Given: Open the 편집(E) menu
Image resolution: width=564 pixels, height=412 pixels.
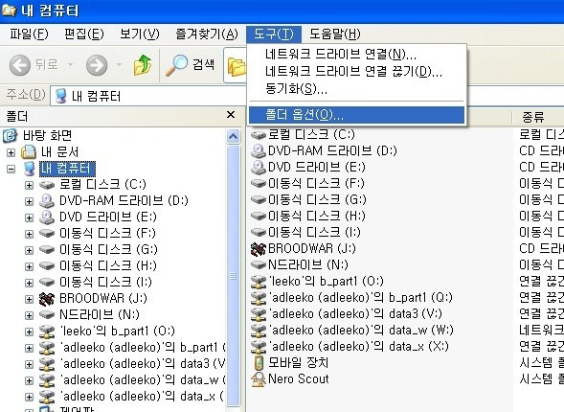Looking at the screenshot, I should 84,34.
